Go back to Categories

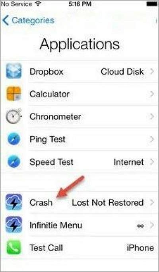click(28, 20)
